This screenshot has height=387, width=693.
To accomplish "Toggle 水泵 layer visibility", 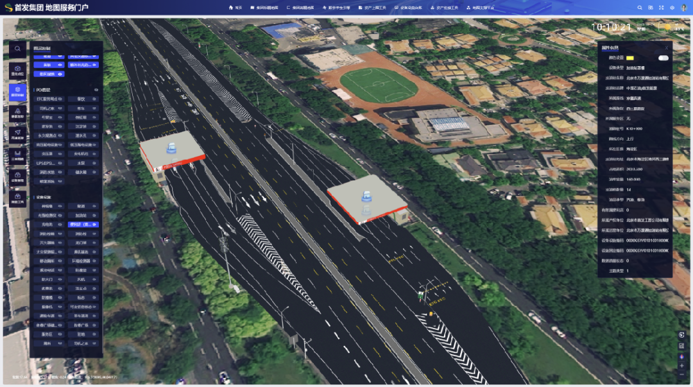I will pyautogui.click(x=94, y=163).
